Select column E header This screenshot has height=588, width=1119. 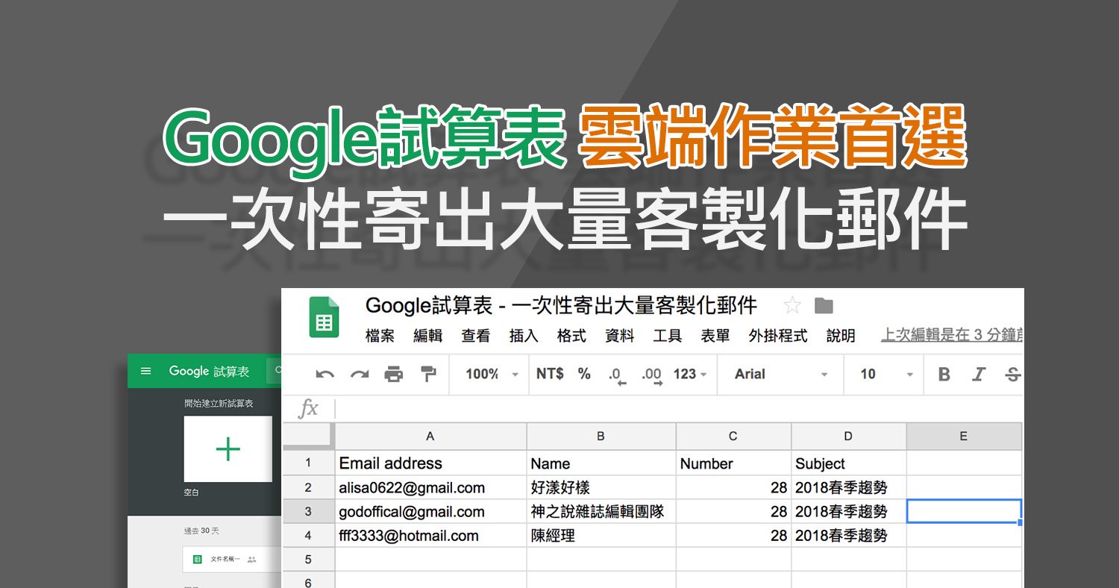[x=964, y=437]
